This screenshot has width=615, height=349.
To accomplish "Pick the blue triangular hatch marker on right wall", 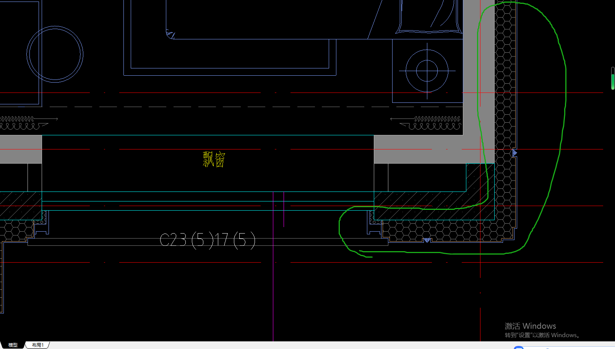I will (x=514, y=153).
